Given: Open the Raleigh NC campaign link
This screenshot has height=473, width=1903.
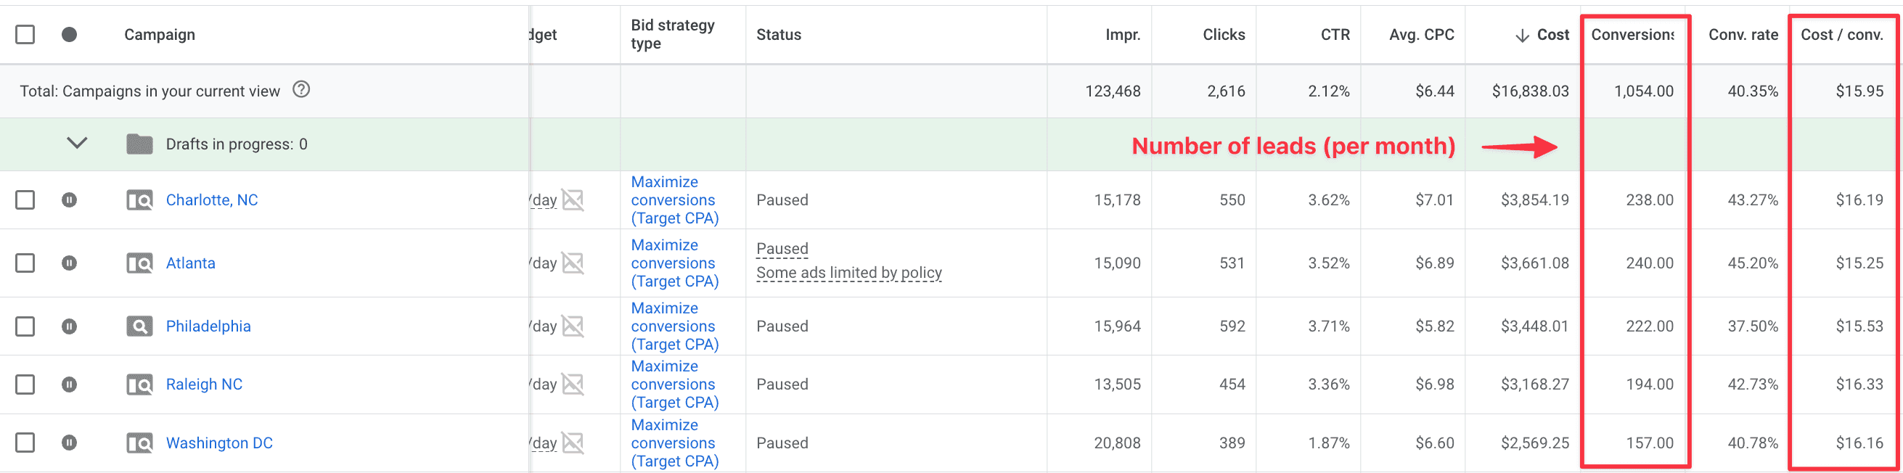Looking at the screenshot, I should (x=204, y=384).
